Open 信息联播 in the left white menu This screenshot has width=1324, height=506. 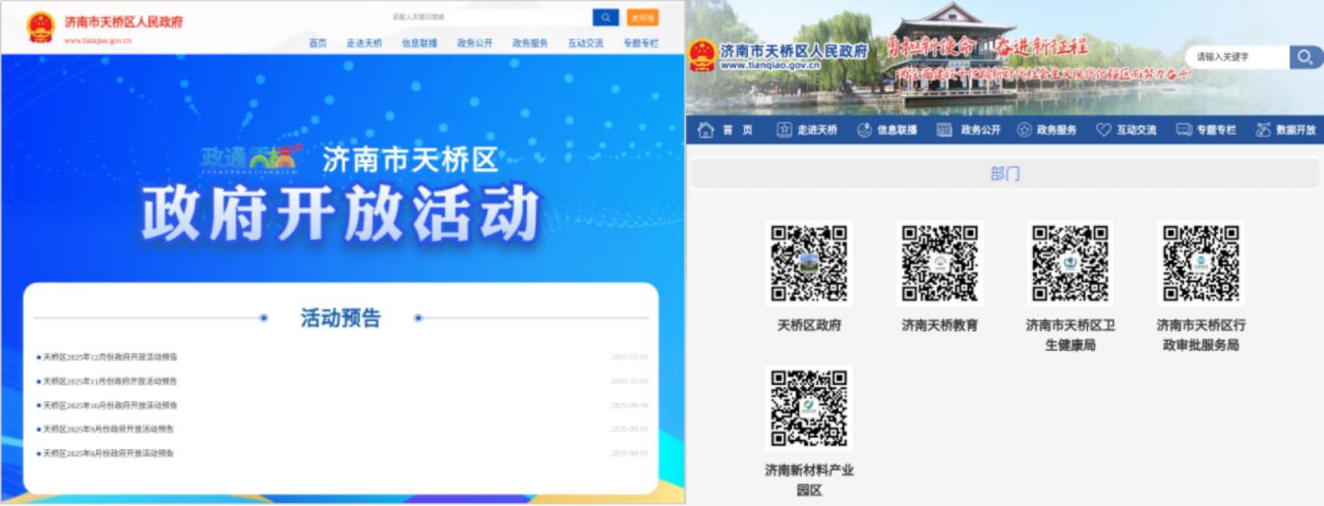point(420,43)
